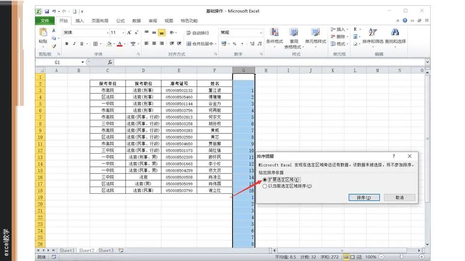Click the Align Text Right icon
The width and height of the screenshot is (465, 261).
pyautogui.click(x=162, y=43)
